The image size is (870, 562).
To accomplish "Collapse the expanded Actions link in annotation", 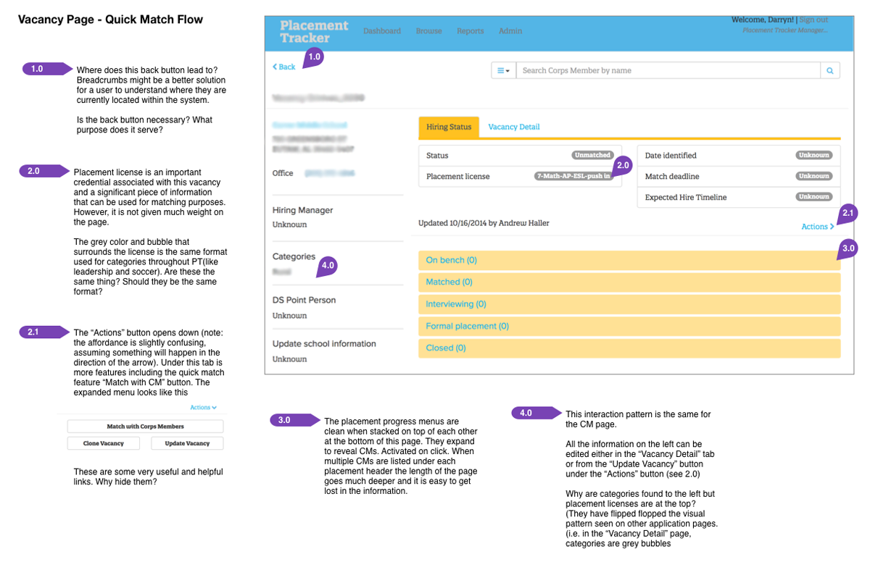I will click(x=204, y=408).
